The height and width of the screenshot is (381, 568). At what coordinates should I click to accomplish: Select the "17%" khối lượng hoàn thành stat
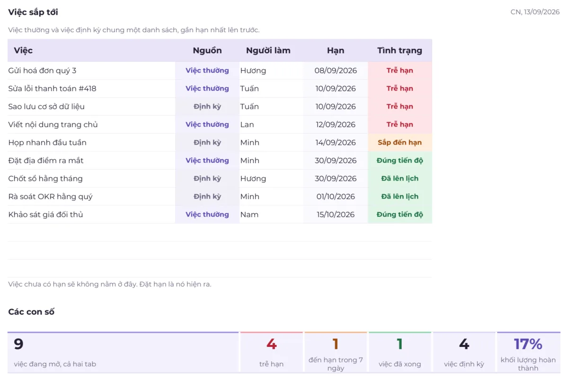coord(528,352)
